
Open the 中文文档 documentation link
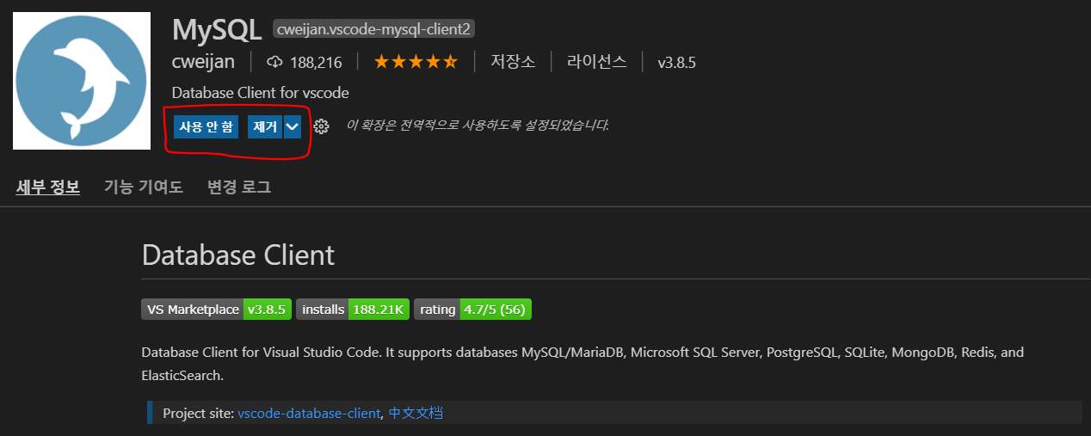pos(416,413)
